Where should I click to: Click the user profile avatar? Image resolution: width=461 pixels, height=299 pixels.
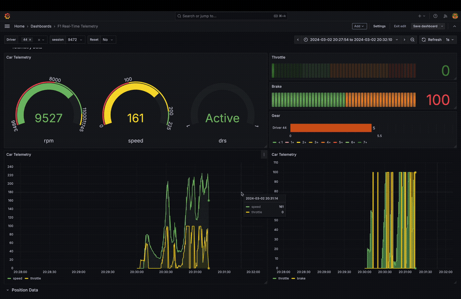click(455, 16)
